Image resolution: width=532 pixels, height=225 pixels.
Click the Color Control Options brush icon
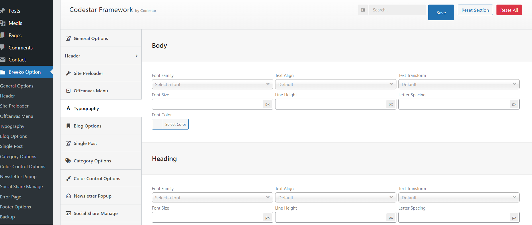coord(68,178)
